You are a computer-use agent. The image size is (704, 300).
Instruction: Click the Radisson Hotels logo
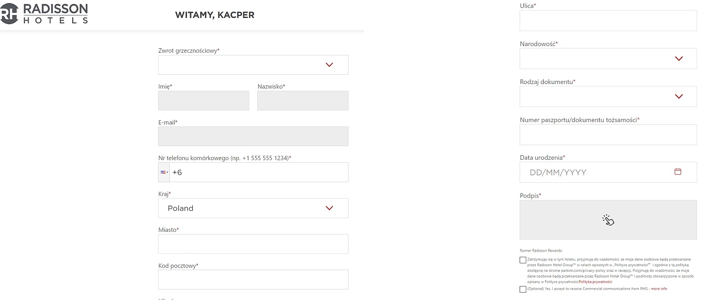(44, 14)
